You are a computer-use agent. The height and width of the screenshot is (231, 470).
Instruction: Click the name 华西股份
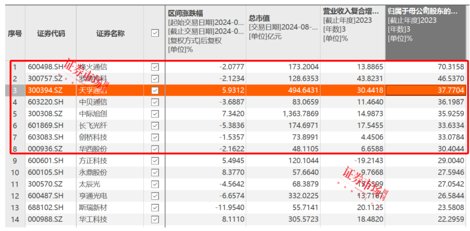(x=93, y=149)
